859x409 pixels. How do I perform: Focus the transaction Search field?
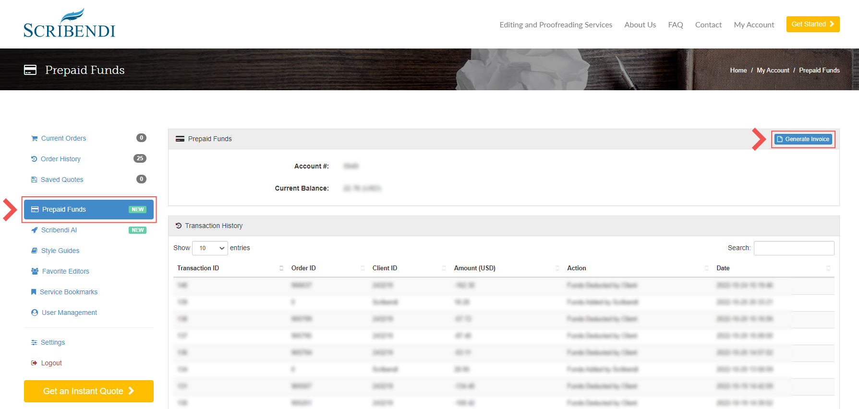tap(794, 248)
